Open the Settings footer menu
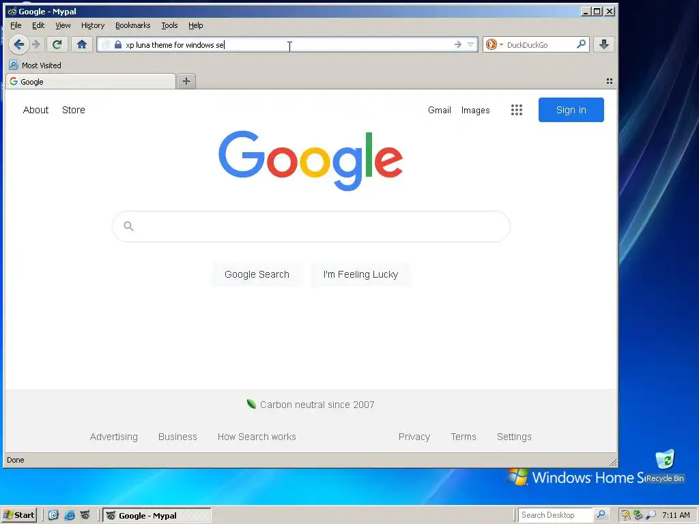699x524 pixels. [514, 437]
